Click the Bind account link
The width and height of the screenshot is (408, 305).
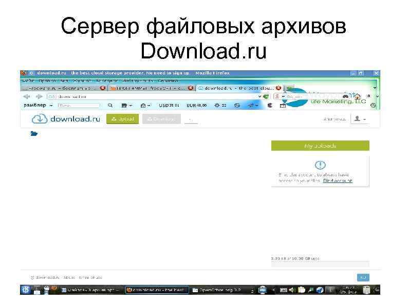[x=338, y=180]
